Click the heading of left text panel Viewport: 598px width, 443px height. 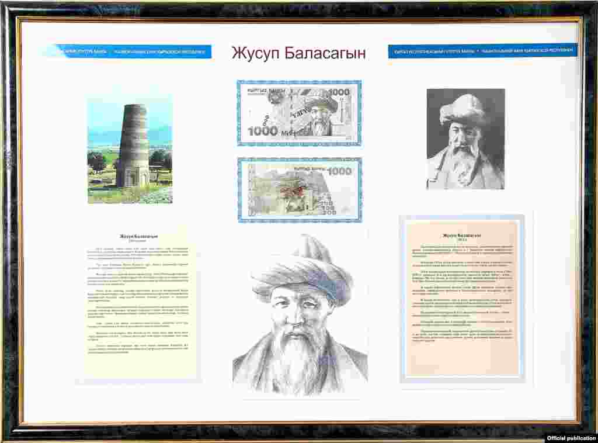coord(138,236)
